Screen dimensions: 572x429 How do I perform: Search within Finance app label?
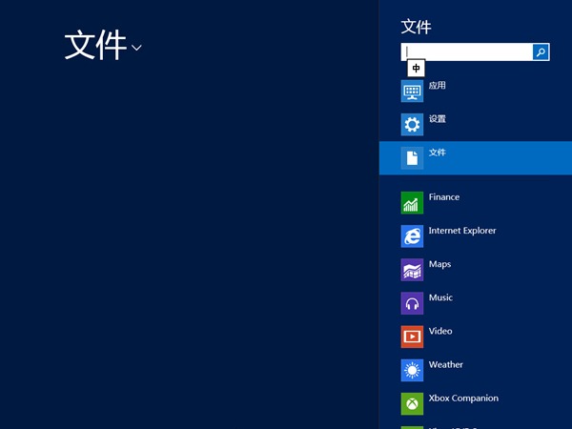coord(444,197)
